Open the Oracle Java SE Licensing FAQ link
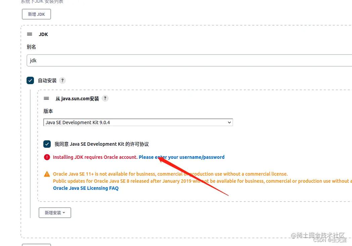 point(86,188)
